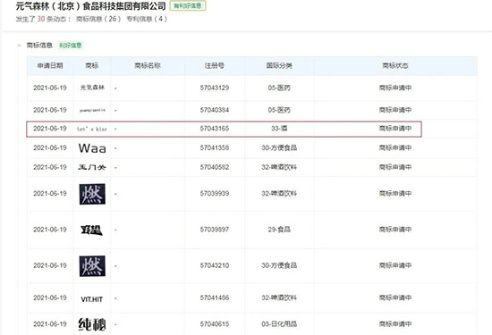This screenshot has height=335, width=492.
Task: Open the yuanqisenlin trademark image
Action: click(92, 110)
